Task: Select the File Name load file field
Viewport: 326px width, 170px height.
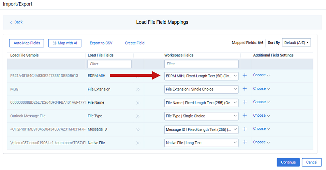Action: (96, 102)
